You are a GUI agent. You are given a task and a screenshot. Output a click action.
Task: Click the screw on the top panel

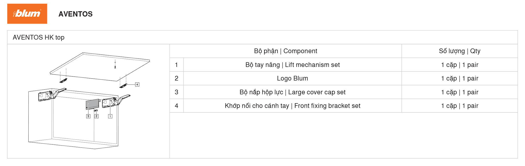(115, 64)
